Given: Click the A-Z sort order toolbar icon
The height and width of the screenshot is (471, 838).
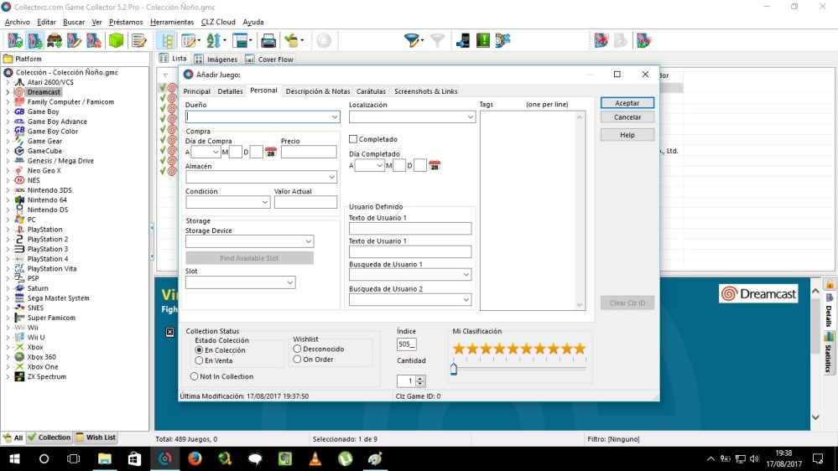Looking at the screenshot, I should pyautogui.click(x=215, y=40).
